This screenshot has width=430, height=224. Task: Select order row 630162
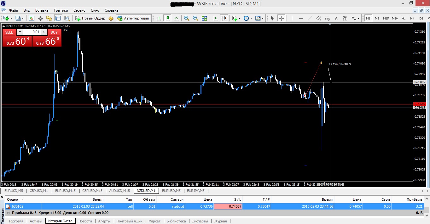pyautogui.click(x=214, y=206)
